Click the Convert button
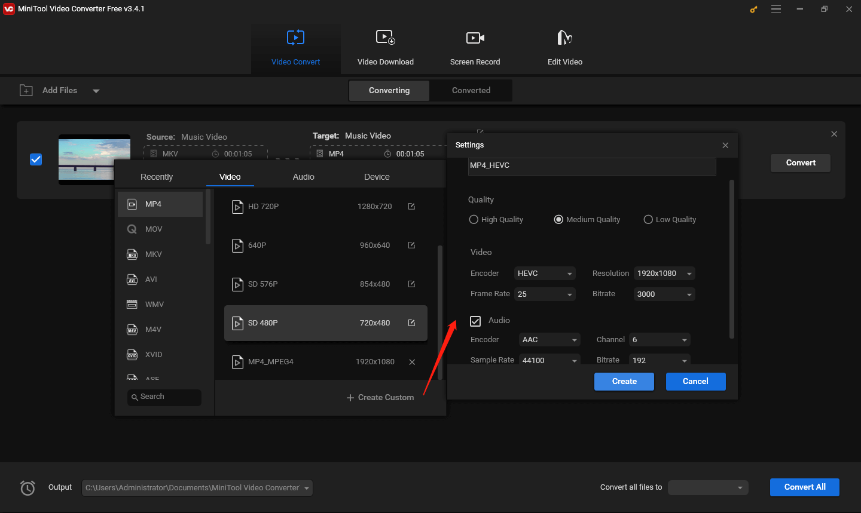Image resolution: width=861 pixels, height=513 pixels. (x=801, y=163)
